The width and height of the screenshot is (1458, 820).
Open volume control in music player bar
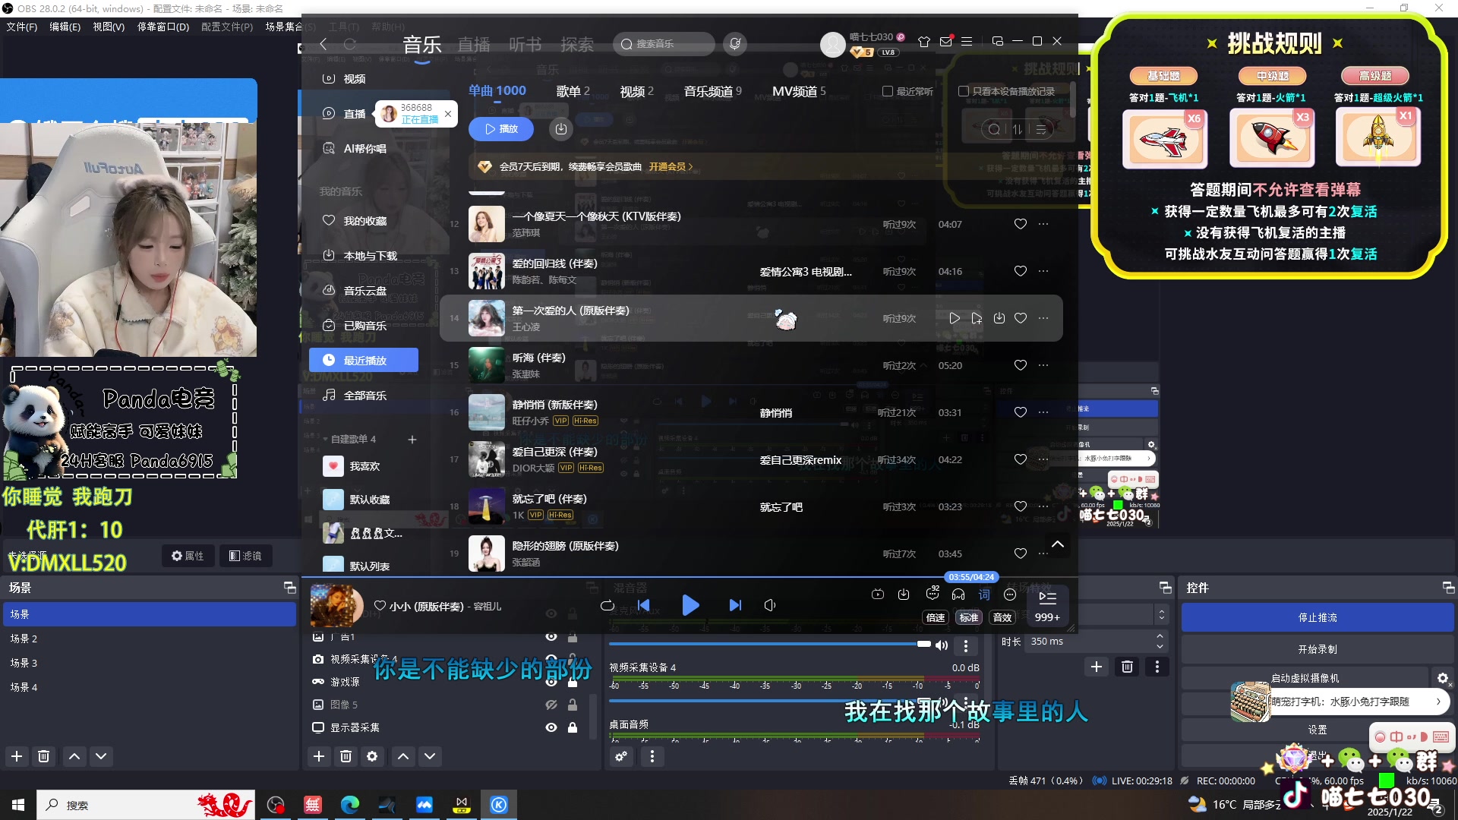[770, 605]
